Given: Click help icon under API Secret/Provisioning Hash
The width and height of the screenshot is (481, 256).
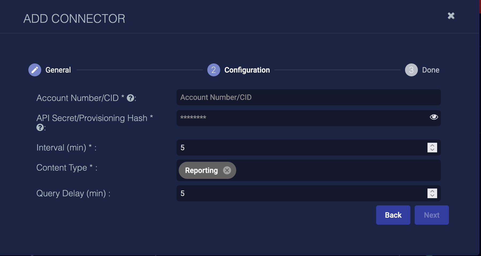Looking at the screenshot, I should (40, 127).
